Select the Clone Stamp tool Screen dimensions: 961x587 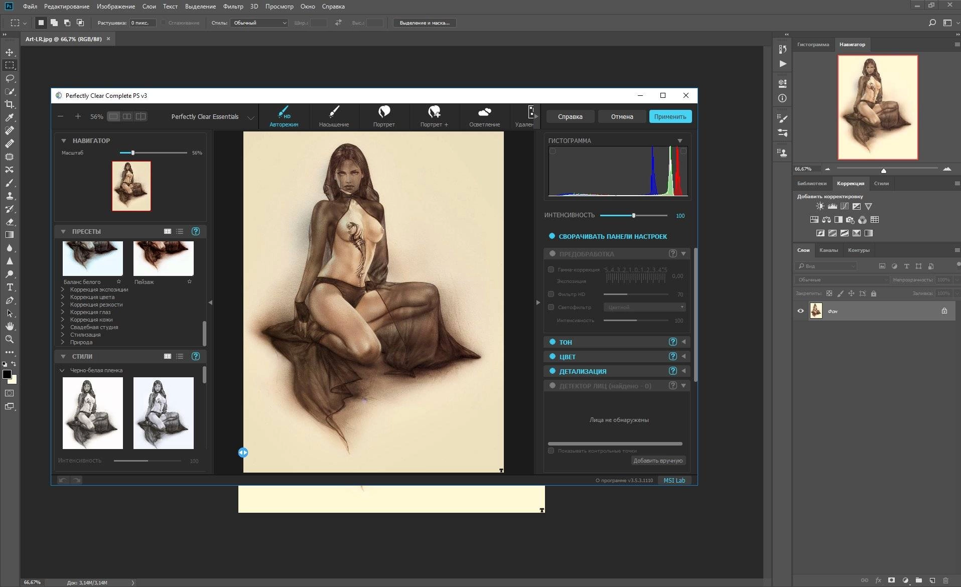(10, 196)
